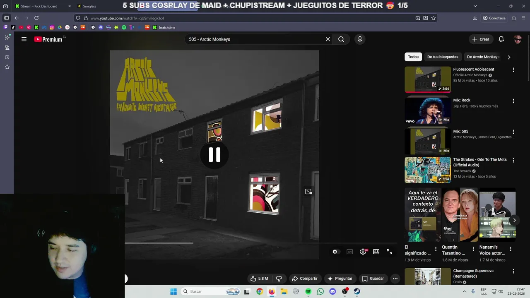The width and height of the screenshot is (530, 298).
Task: Toggle subtitles in the video player
Action: tap(350, 252)
